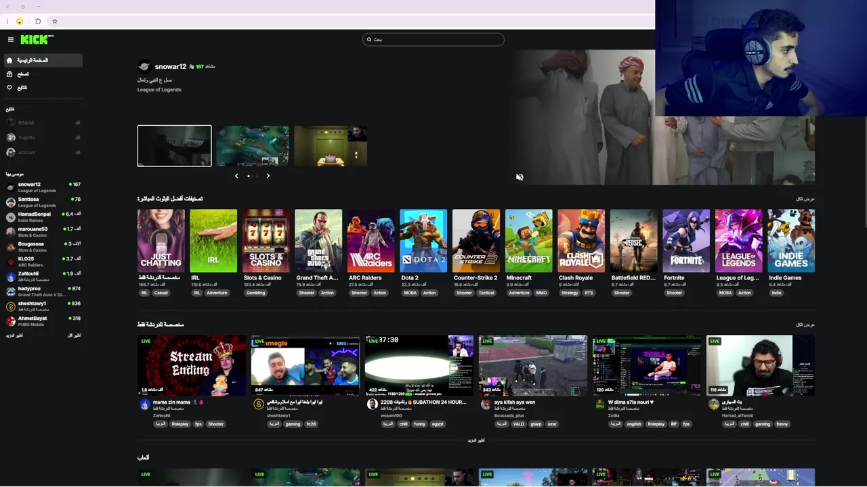Expand sidebar with show more link
This screenshot has height=487, width=867.
[x=14, y=335]
